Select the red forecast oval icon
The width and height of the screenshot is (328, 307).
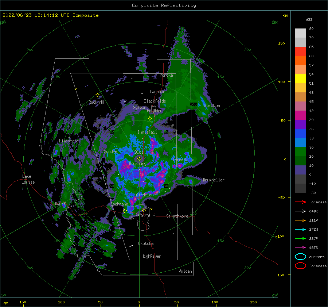click(300, 266)
